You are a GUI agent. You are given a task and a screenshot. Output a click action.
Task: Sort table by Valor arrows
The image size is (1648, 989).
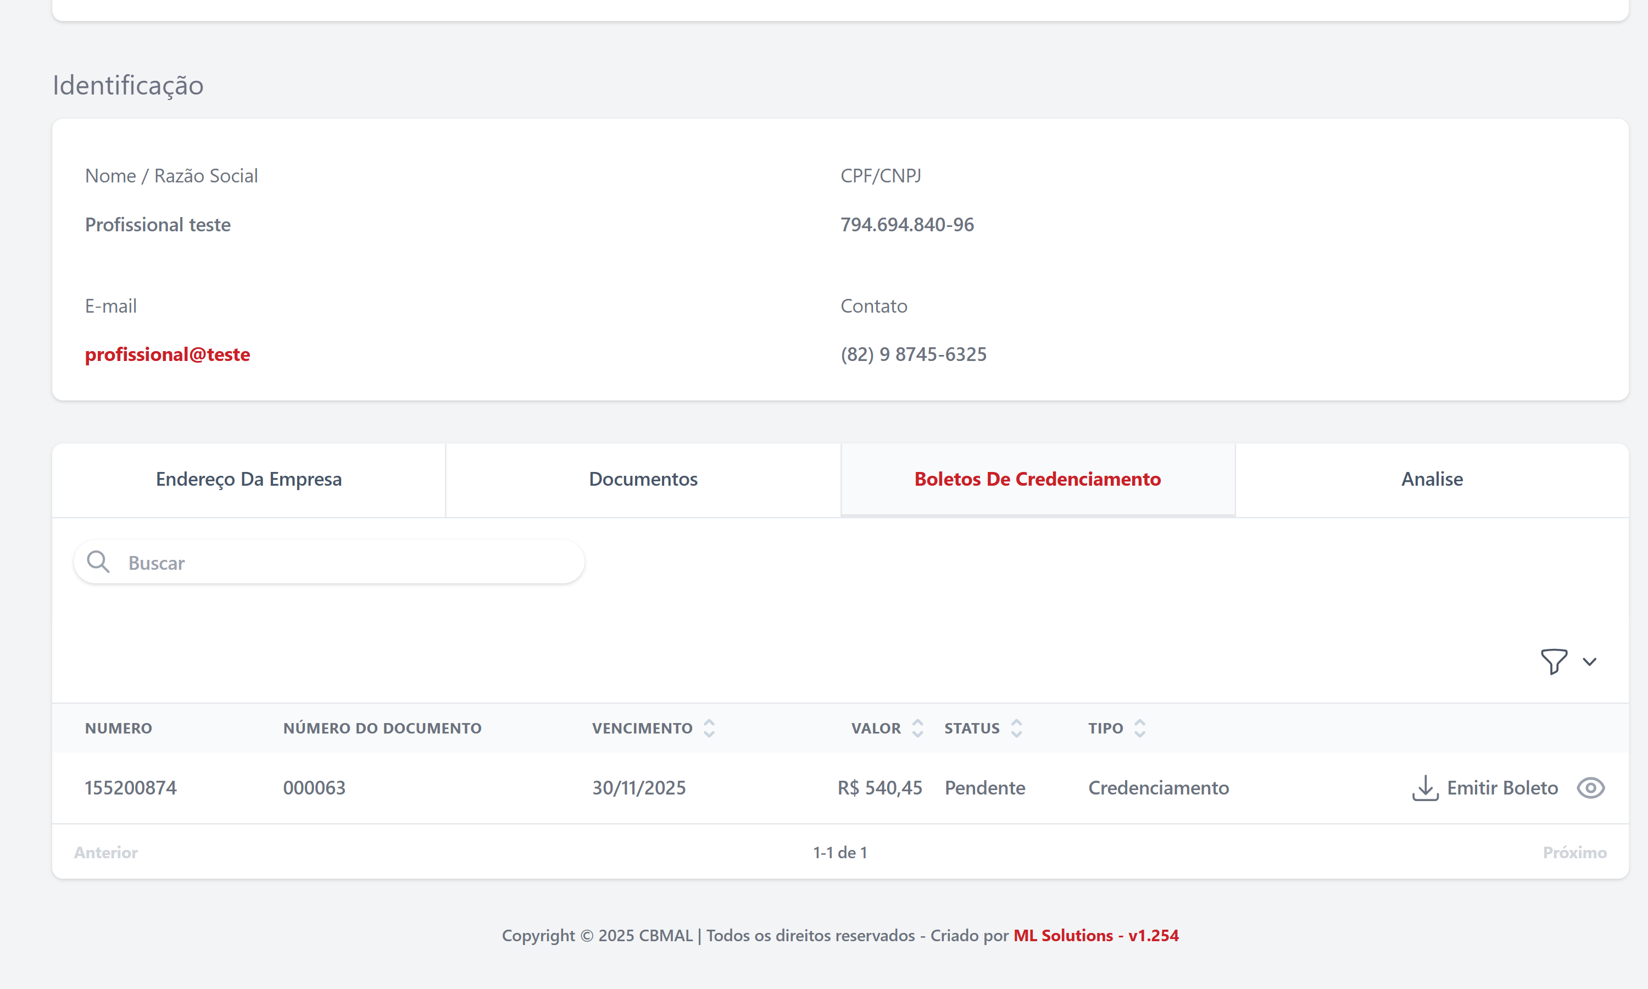coord(917,728)
